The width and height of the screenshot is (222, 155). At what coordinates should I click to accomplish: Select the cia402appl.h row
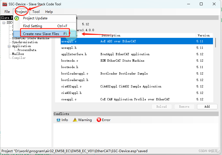point(137,93)
